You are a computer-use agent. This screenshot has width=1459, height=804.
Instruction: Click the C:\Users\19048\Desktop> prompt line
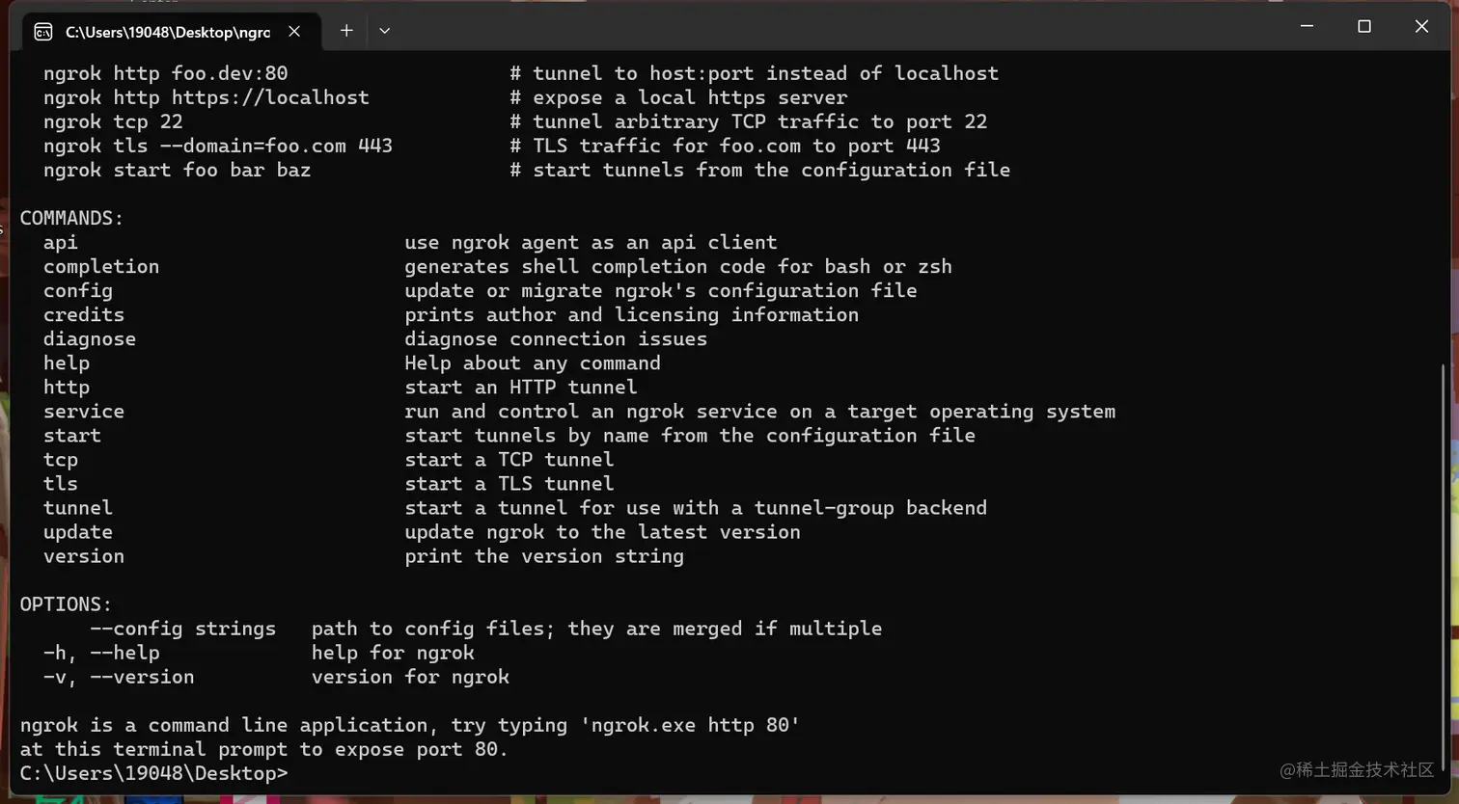(153, 773)
